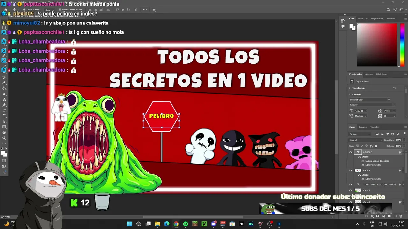Create a new layer

(395, 216)
